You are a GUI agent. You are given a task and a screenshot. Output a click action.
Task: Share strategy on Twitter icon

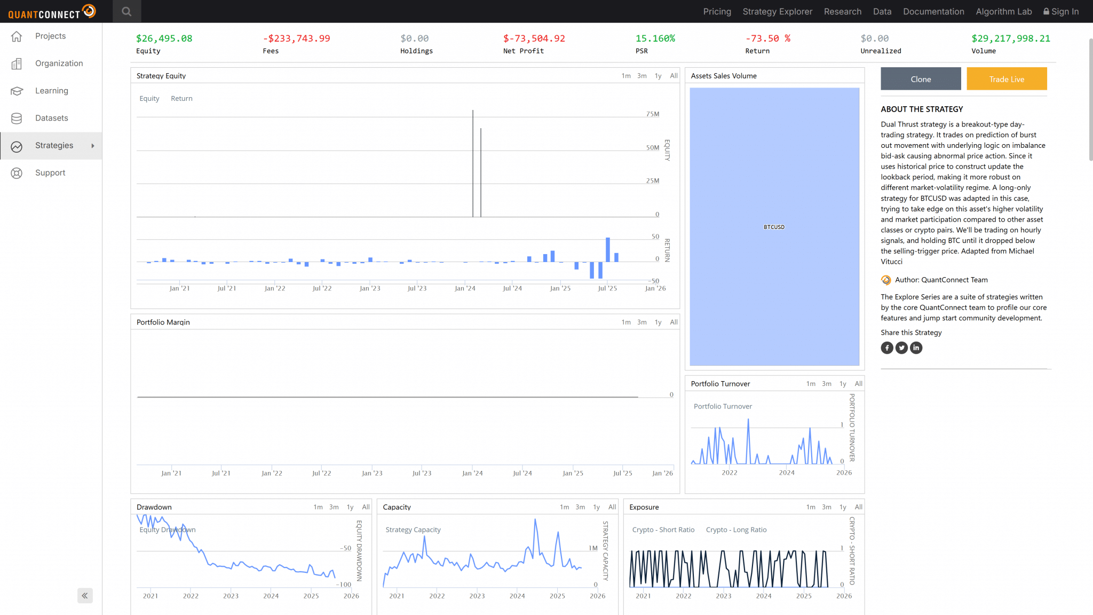[901, 348]
